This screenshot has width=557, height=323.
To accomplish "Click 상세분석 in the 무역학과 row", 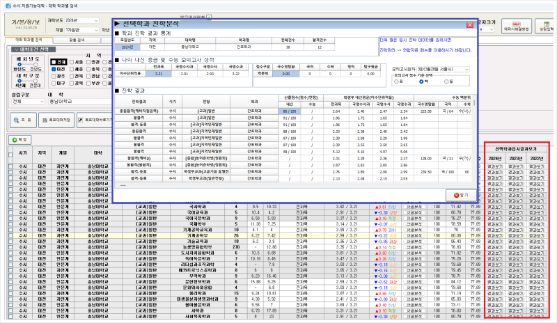I will tap(414, 276).
